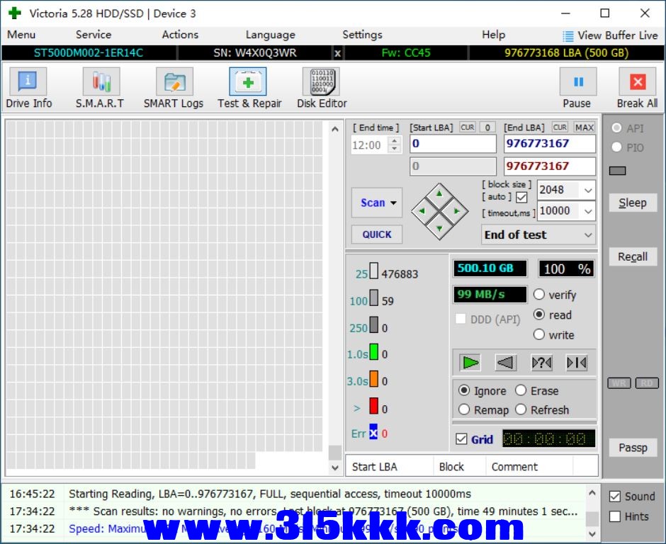This screenshot has height=544, width=666.
Task: Click the QUICK scan button
Action: click(377, 234)
